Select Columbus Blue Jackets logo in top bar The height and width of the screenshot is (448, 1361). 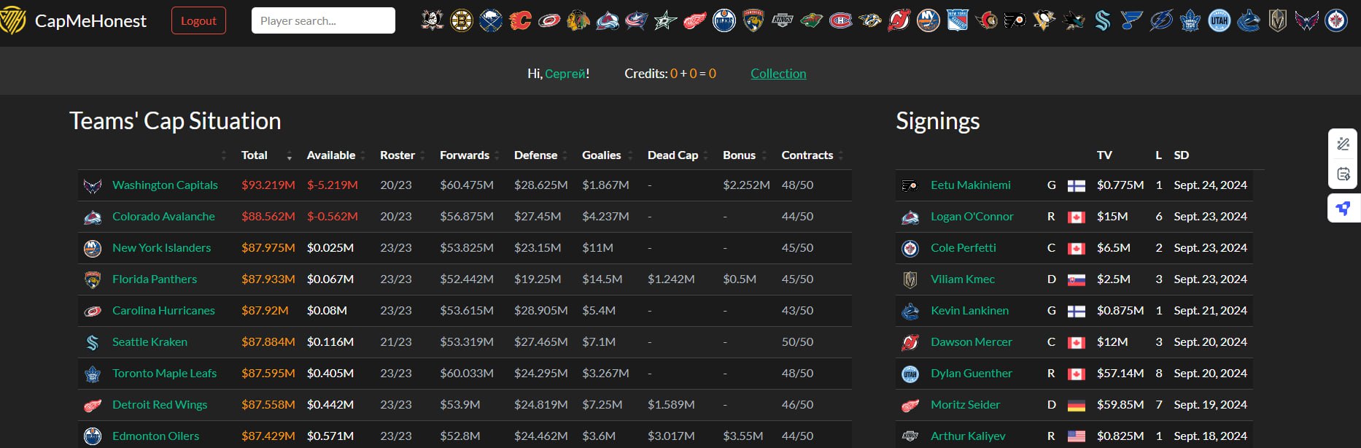[637, 20]
